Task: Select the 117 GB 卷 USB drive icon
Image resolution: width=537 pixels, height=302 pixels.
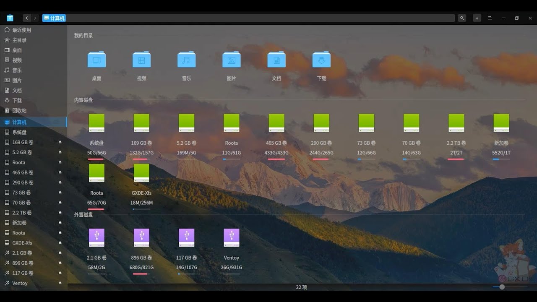Action: (186, 238)
